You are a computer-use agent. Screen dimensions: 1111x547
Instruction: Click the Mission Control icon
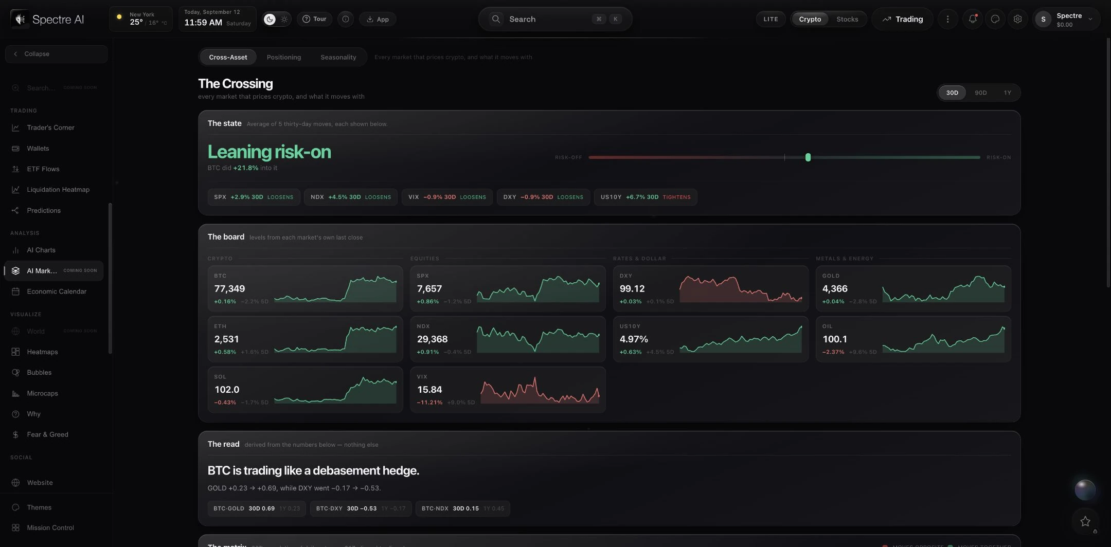[15, 527]
